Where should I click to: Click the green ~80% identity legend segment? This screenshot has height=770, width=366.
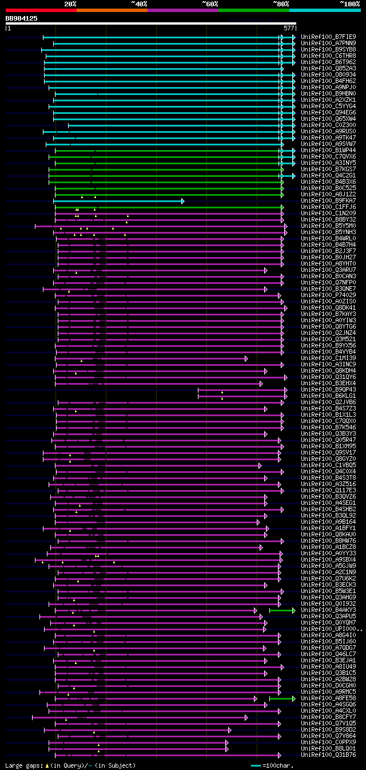pyautogui.click(x=253, y=10)
